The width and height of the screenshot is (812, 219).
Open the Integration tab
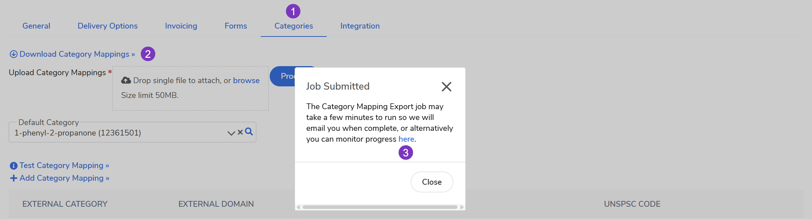click(360, 26)
